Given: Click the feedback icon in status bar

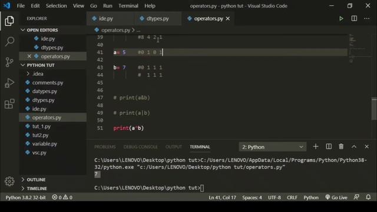Looking at the screenshot, I should pos(356,197).
